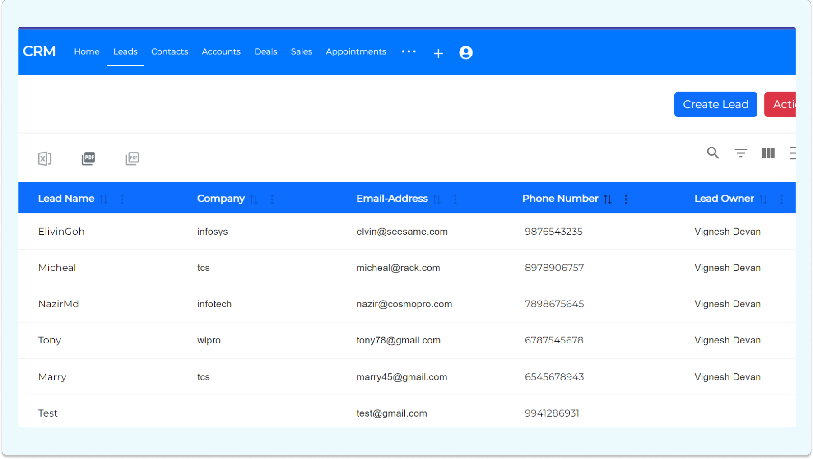The image size is (813, 459).
Task: Open Phone Number column three-dot menu
Action: coord(626,199)
